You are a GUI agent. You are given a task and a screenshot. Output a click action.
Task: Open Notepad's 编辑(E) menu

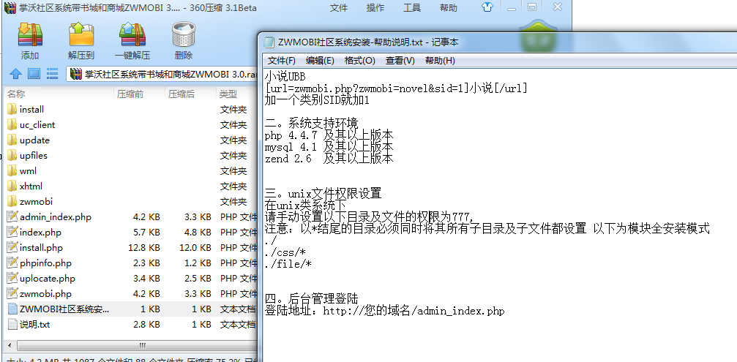tap(320, 61)
